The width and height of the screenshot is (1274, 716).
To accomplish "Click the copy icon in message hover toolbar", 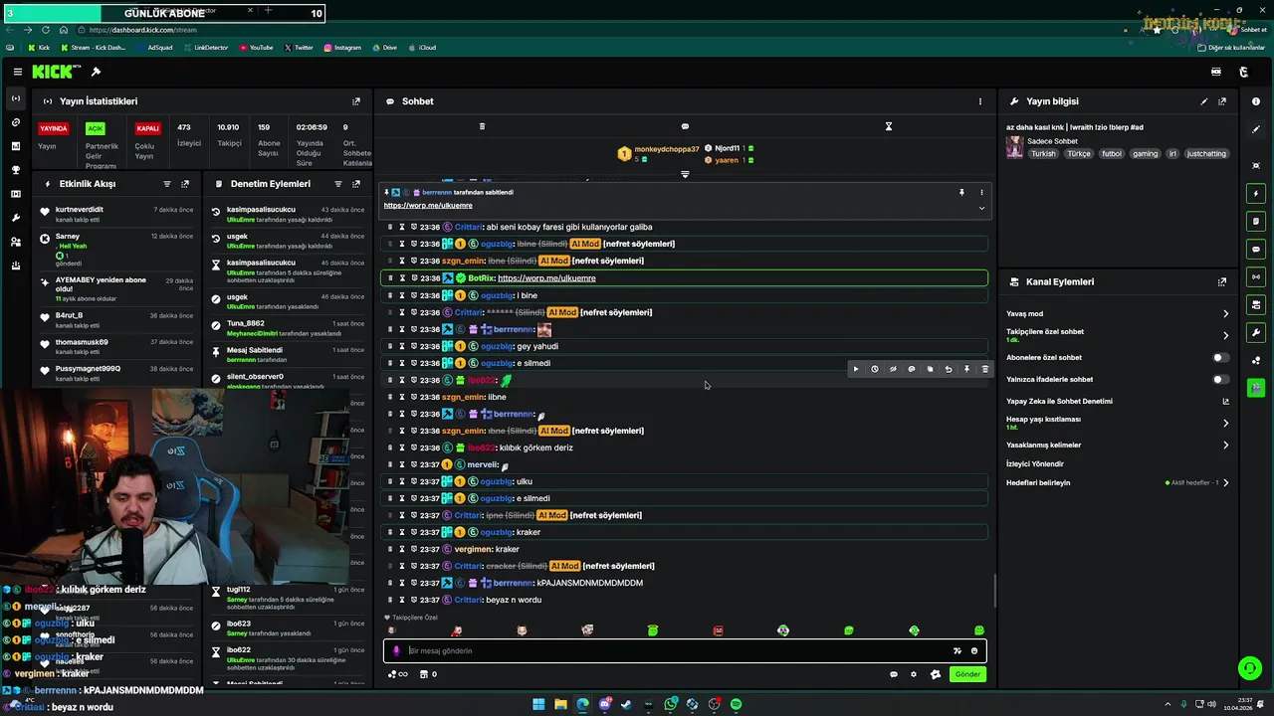I will click(x=930, y=369).
